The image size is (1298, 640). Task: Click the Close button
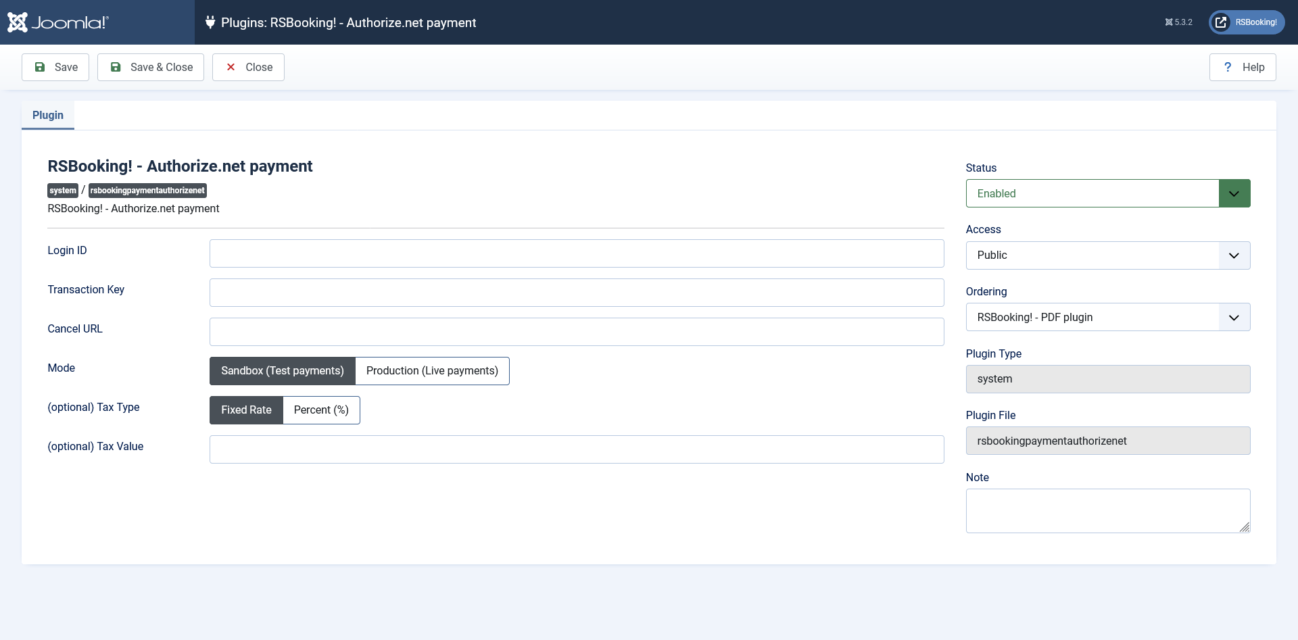[248, 67]
